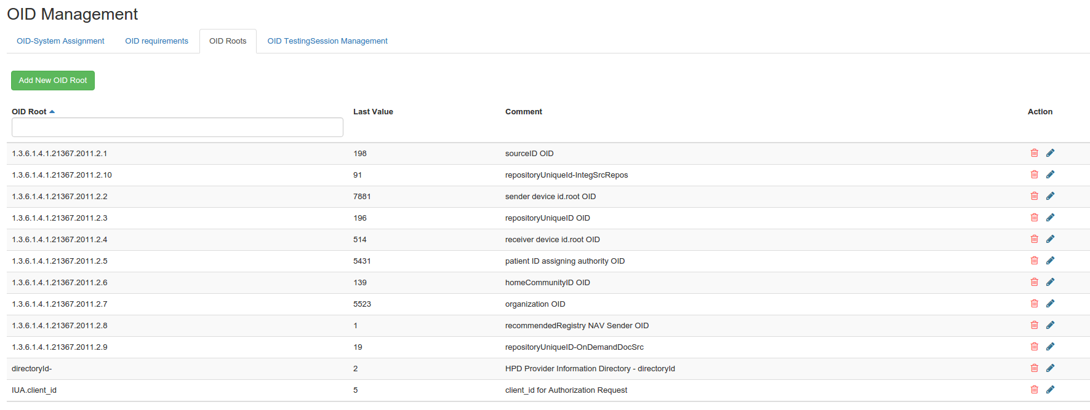Image resolution: width=1090 pixels, height=410 pixels.
Task: Edit the sourceID OID entry
Action: click(x=1050, y=153)
